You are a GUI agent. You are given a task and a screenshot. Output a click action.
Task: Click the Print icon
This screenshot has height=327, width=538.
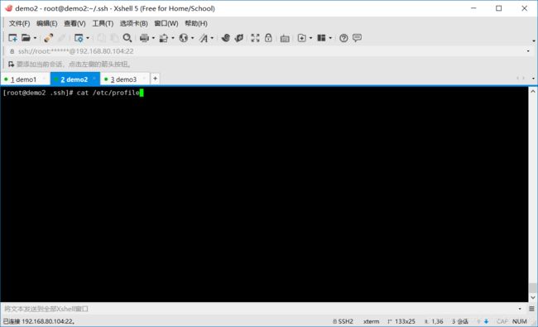click(144, 38)
